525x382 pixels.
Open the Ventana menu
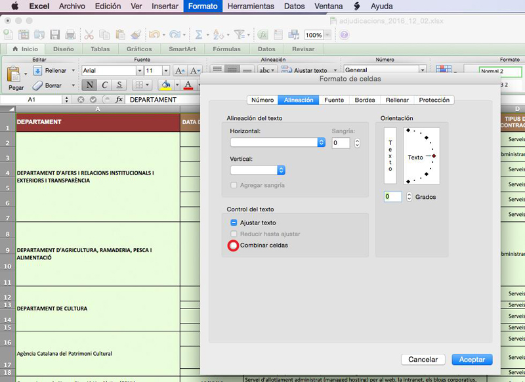[329, 6]
